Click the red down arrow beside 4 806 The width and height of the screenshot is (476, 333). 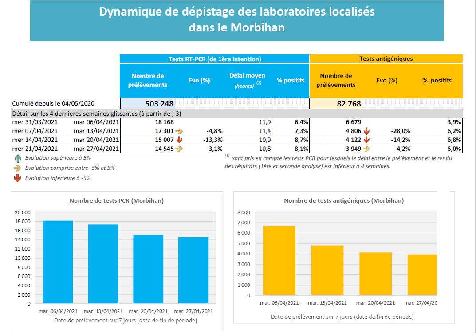click(x=366, y=131)
